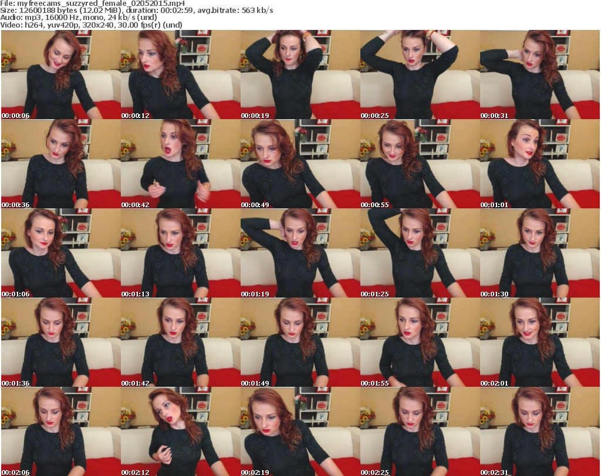Click the 'File:' name header line
This screenshot has width=601, height=476.
[x=92, y=4]
